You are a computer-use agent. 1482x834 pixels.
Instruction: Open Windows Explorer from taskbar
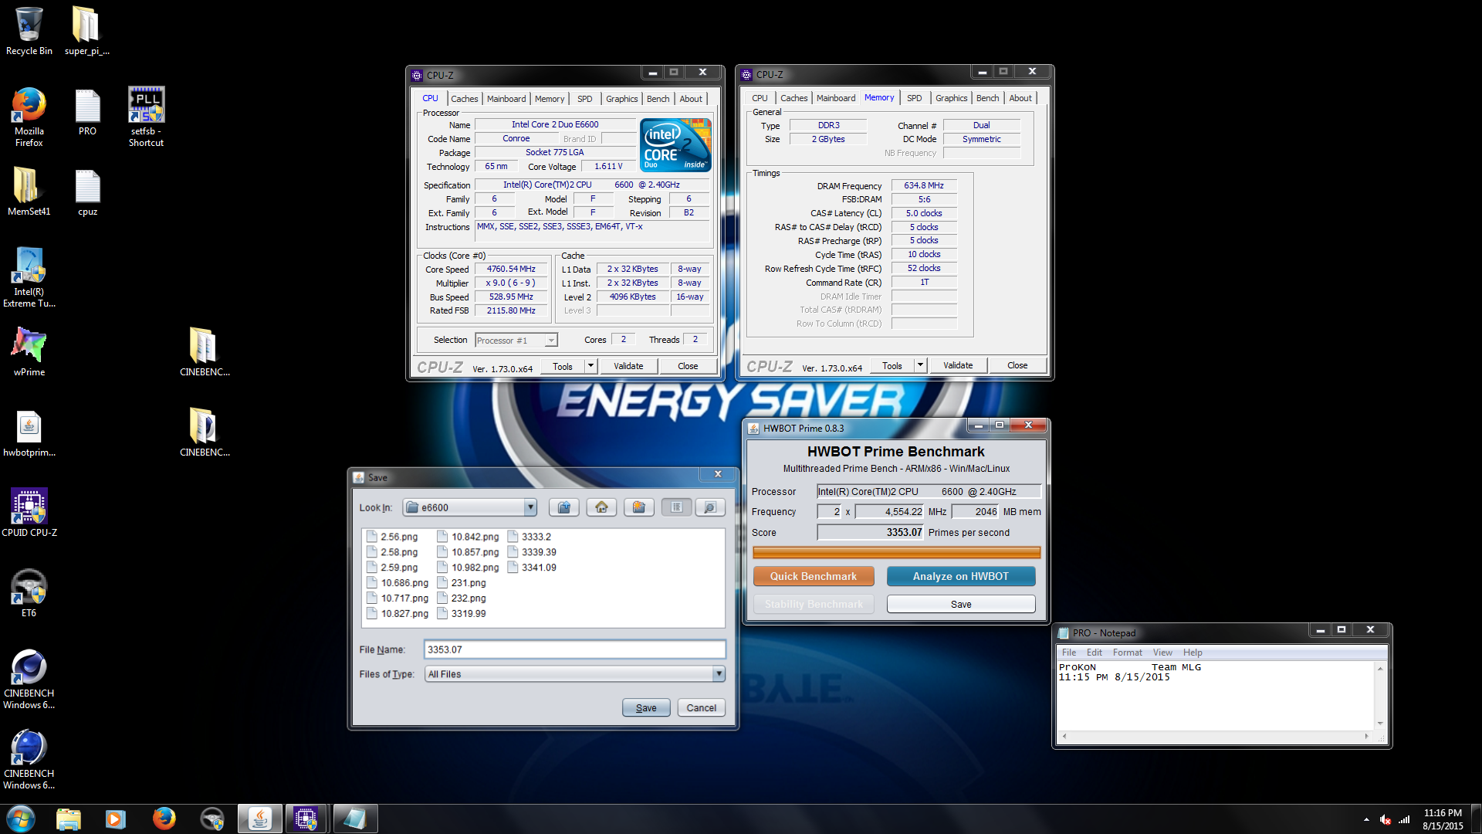point(69,819)
